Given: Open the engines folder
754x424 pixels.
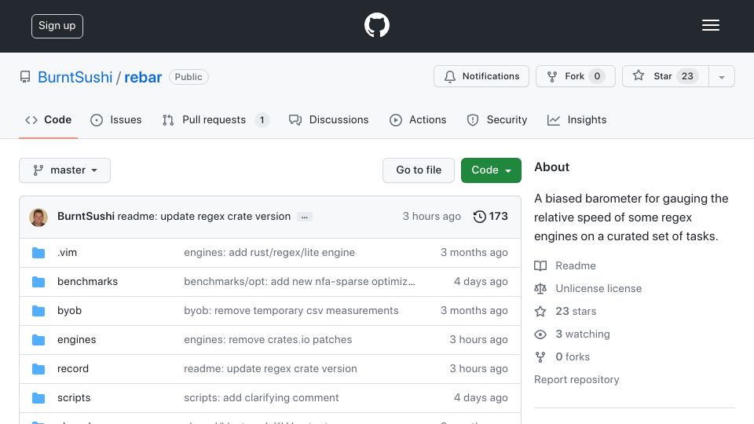Looking at the screenshot, I should (76, 339).
